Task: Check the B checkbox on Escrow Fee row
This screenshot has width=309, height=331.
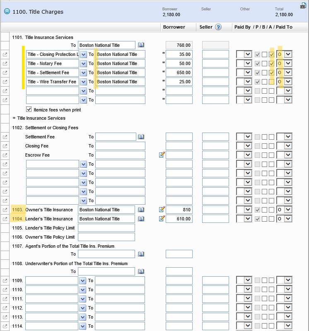Action: click(264, 155)
